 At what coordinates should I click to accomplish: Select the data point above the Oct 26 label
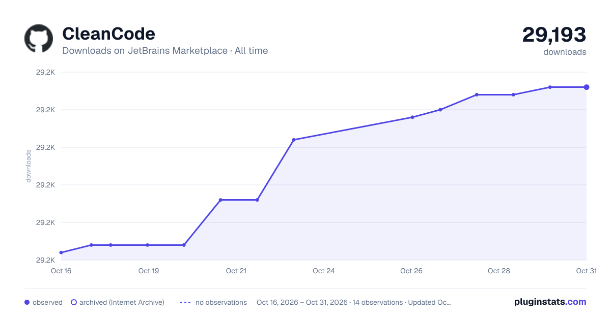click(412, 117)
